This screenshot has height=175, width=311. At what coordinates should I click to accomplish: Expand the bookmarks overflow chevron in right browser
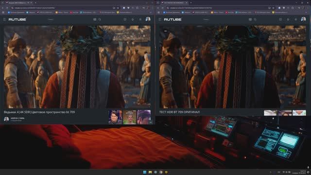coord(307,12)
